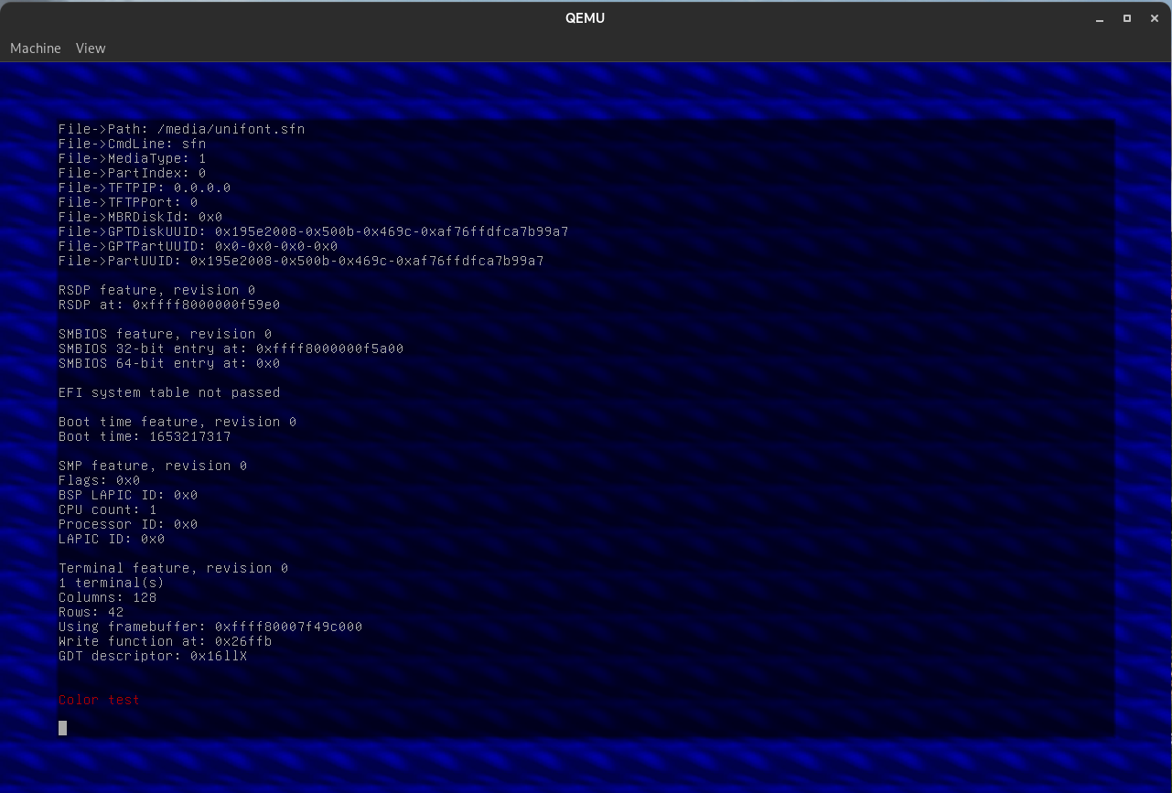Click the 'Boot time: 1653217317' line
The height and width of the screenshot is (793, 1172).
pos(145,436)
